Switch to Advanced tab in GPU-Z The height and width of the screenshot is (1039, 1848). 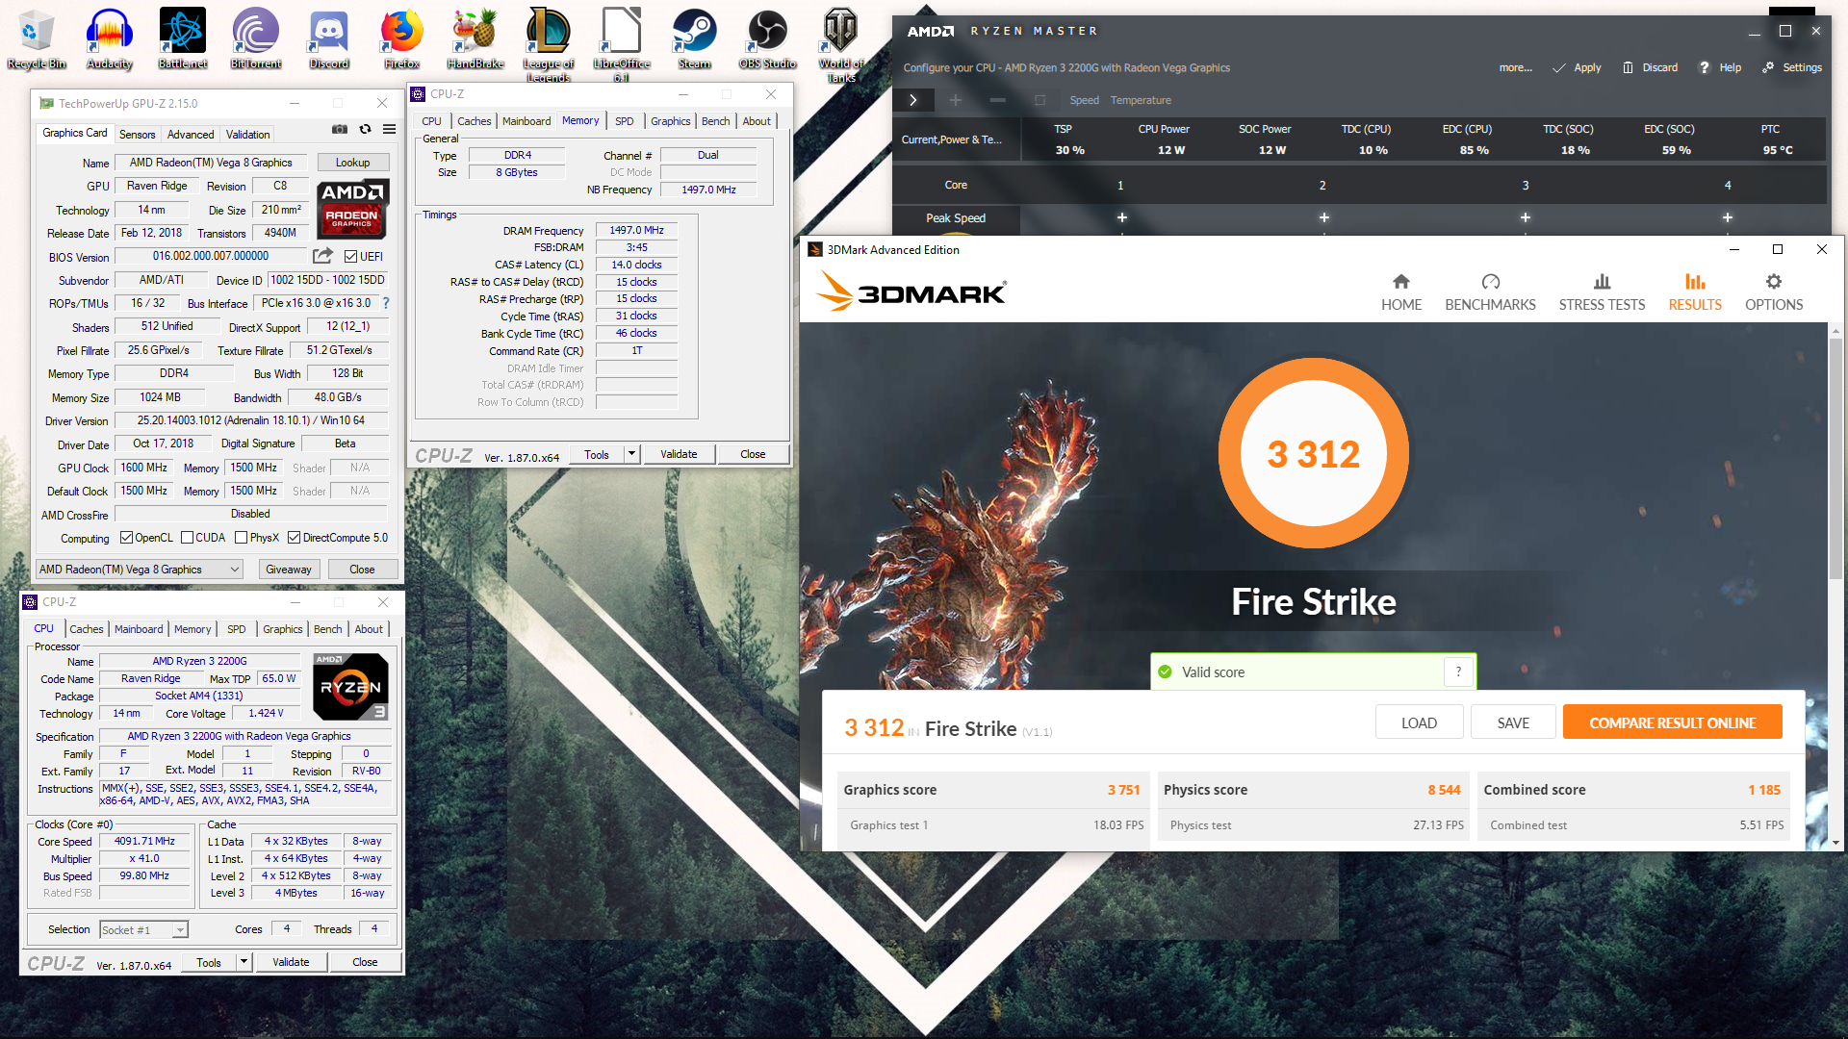[x=191, y=135]
